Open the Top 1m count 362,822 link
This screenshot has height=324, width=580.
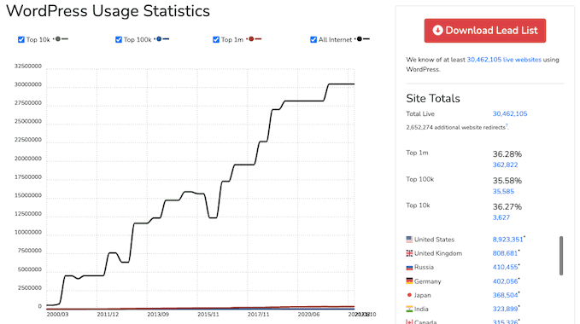(x=505, y=165)
